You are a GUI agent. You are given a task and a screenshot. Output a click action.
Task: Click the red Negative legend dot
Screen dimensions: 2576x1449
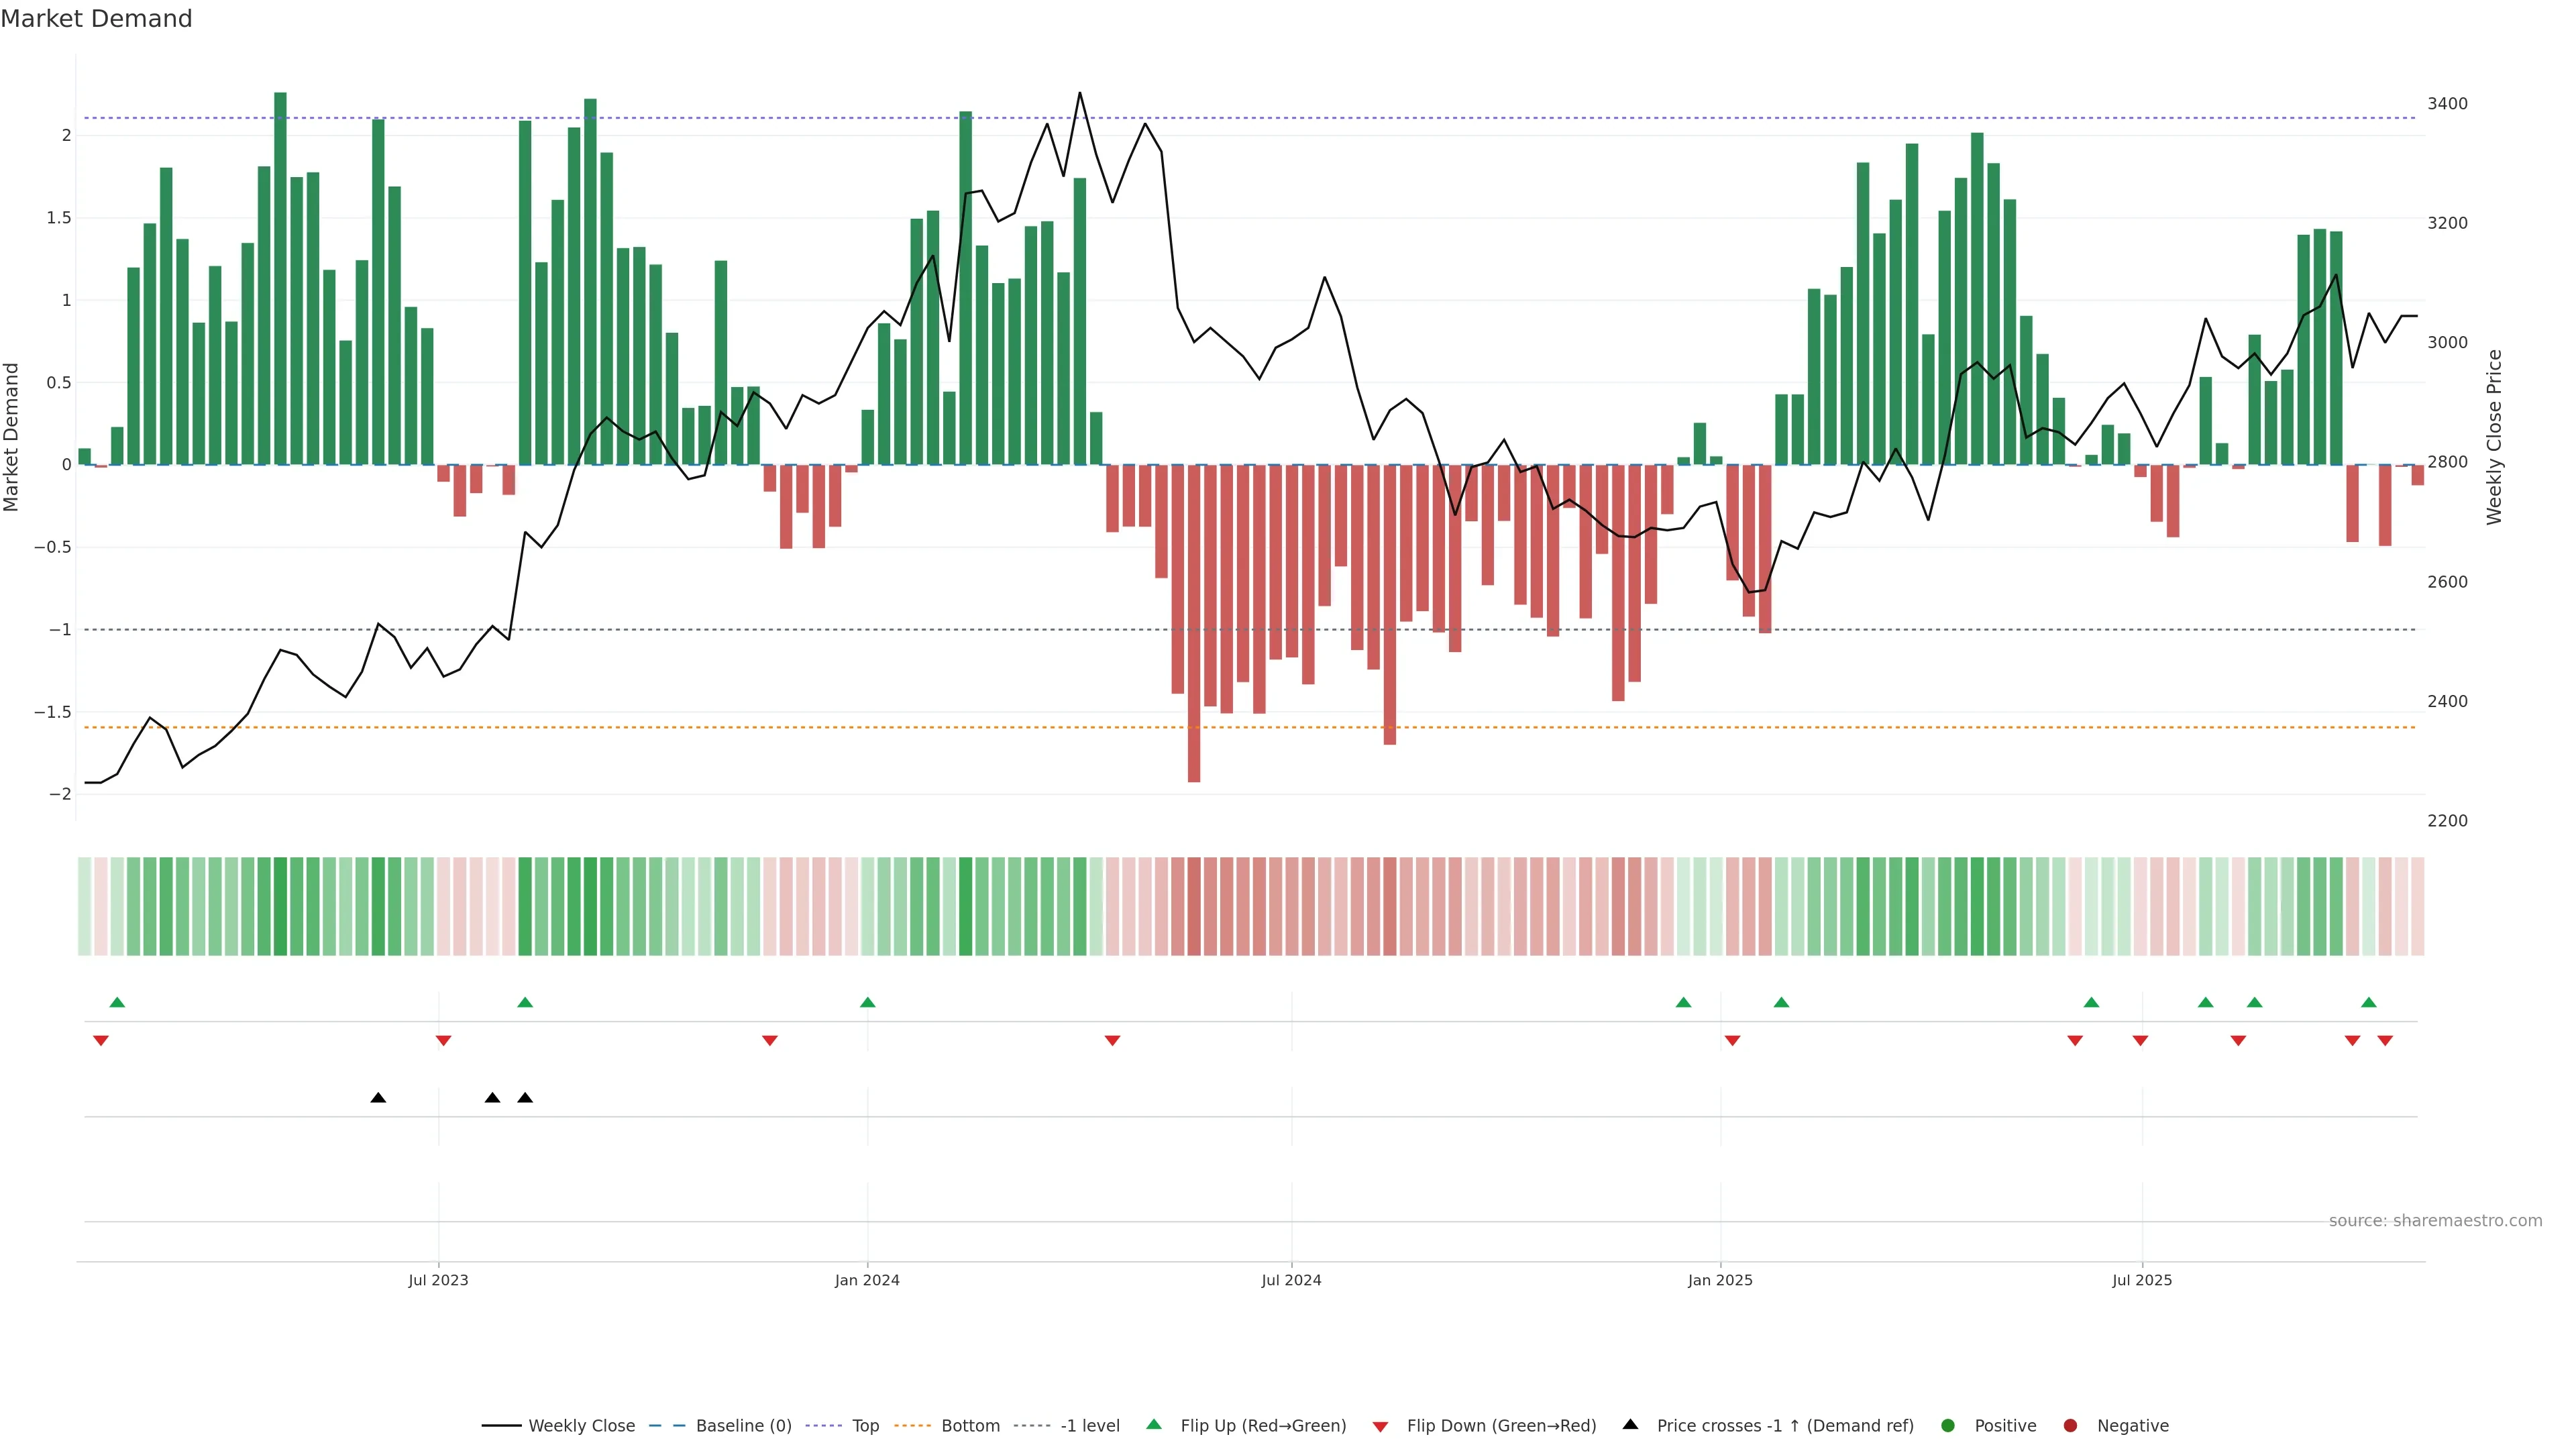[x=2070, y=1426]
